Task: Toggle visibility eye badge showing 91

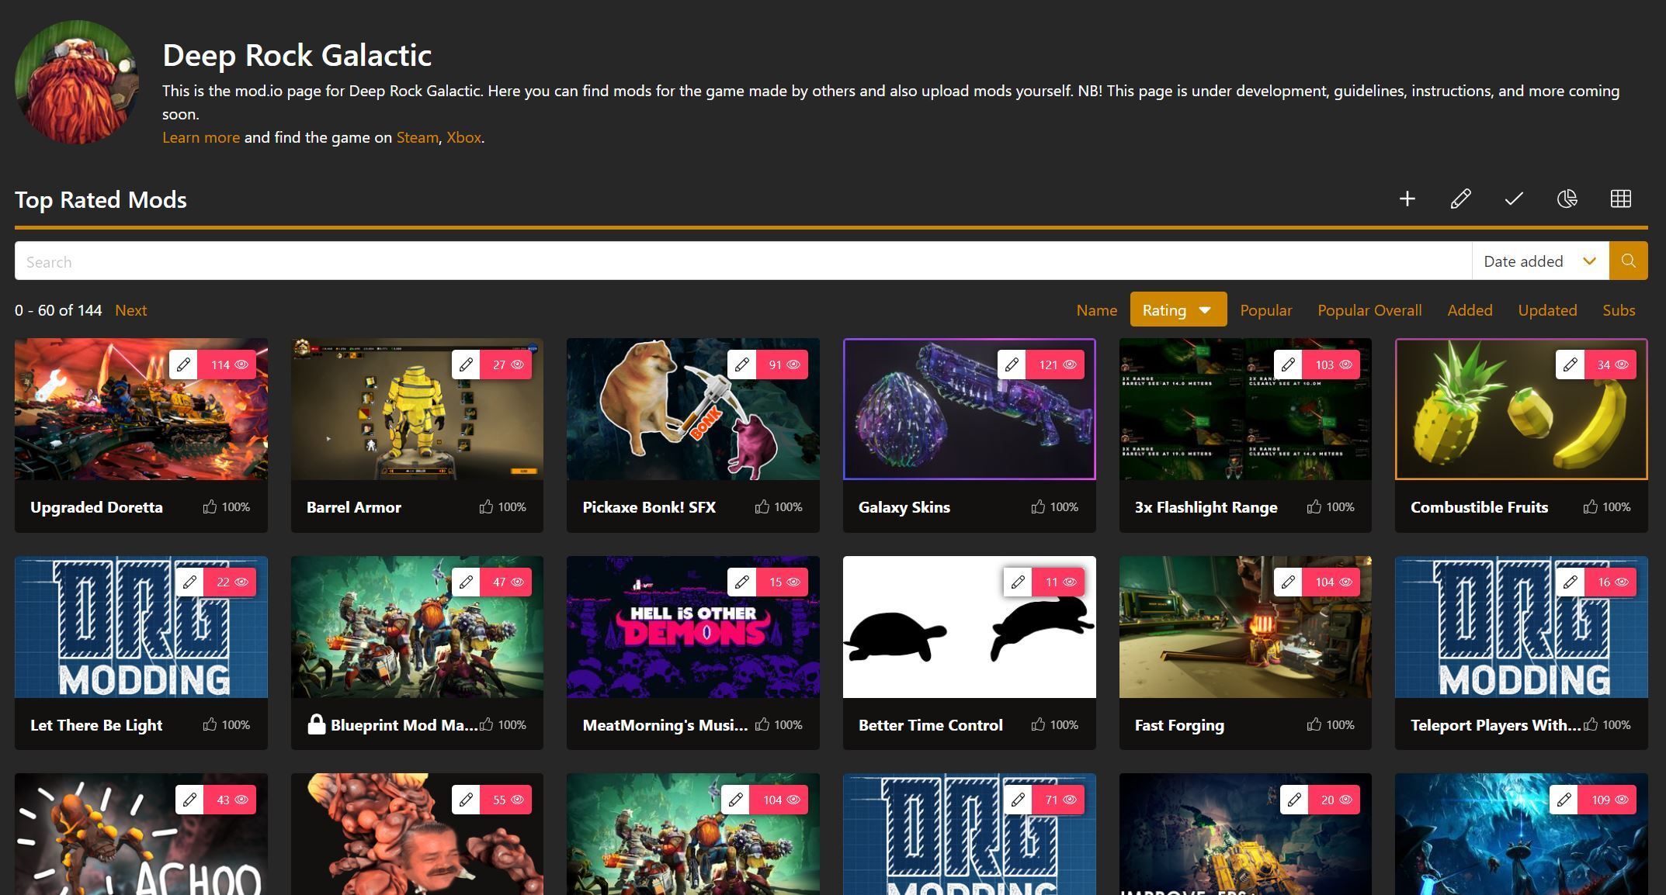Action: point(782,365)
